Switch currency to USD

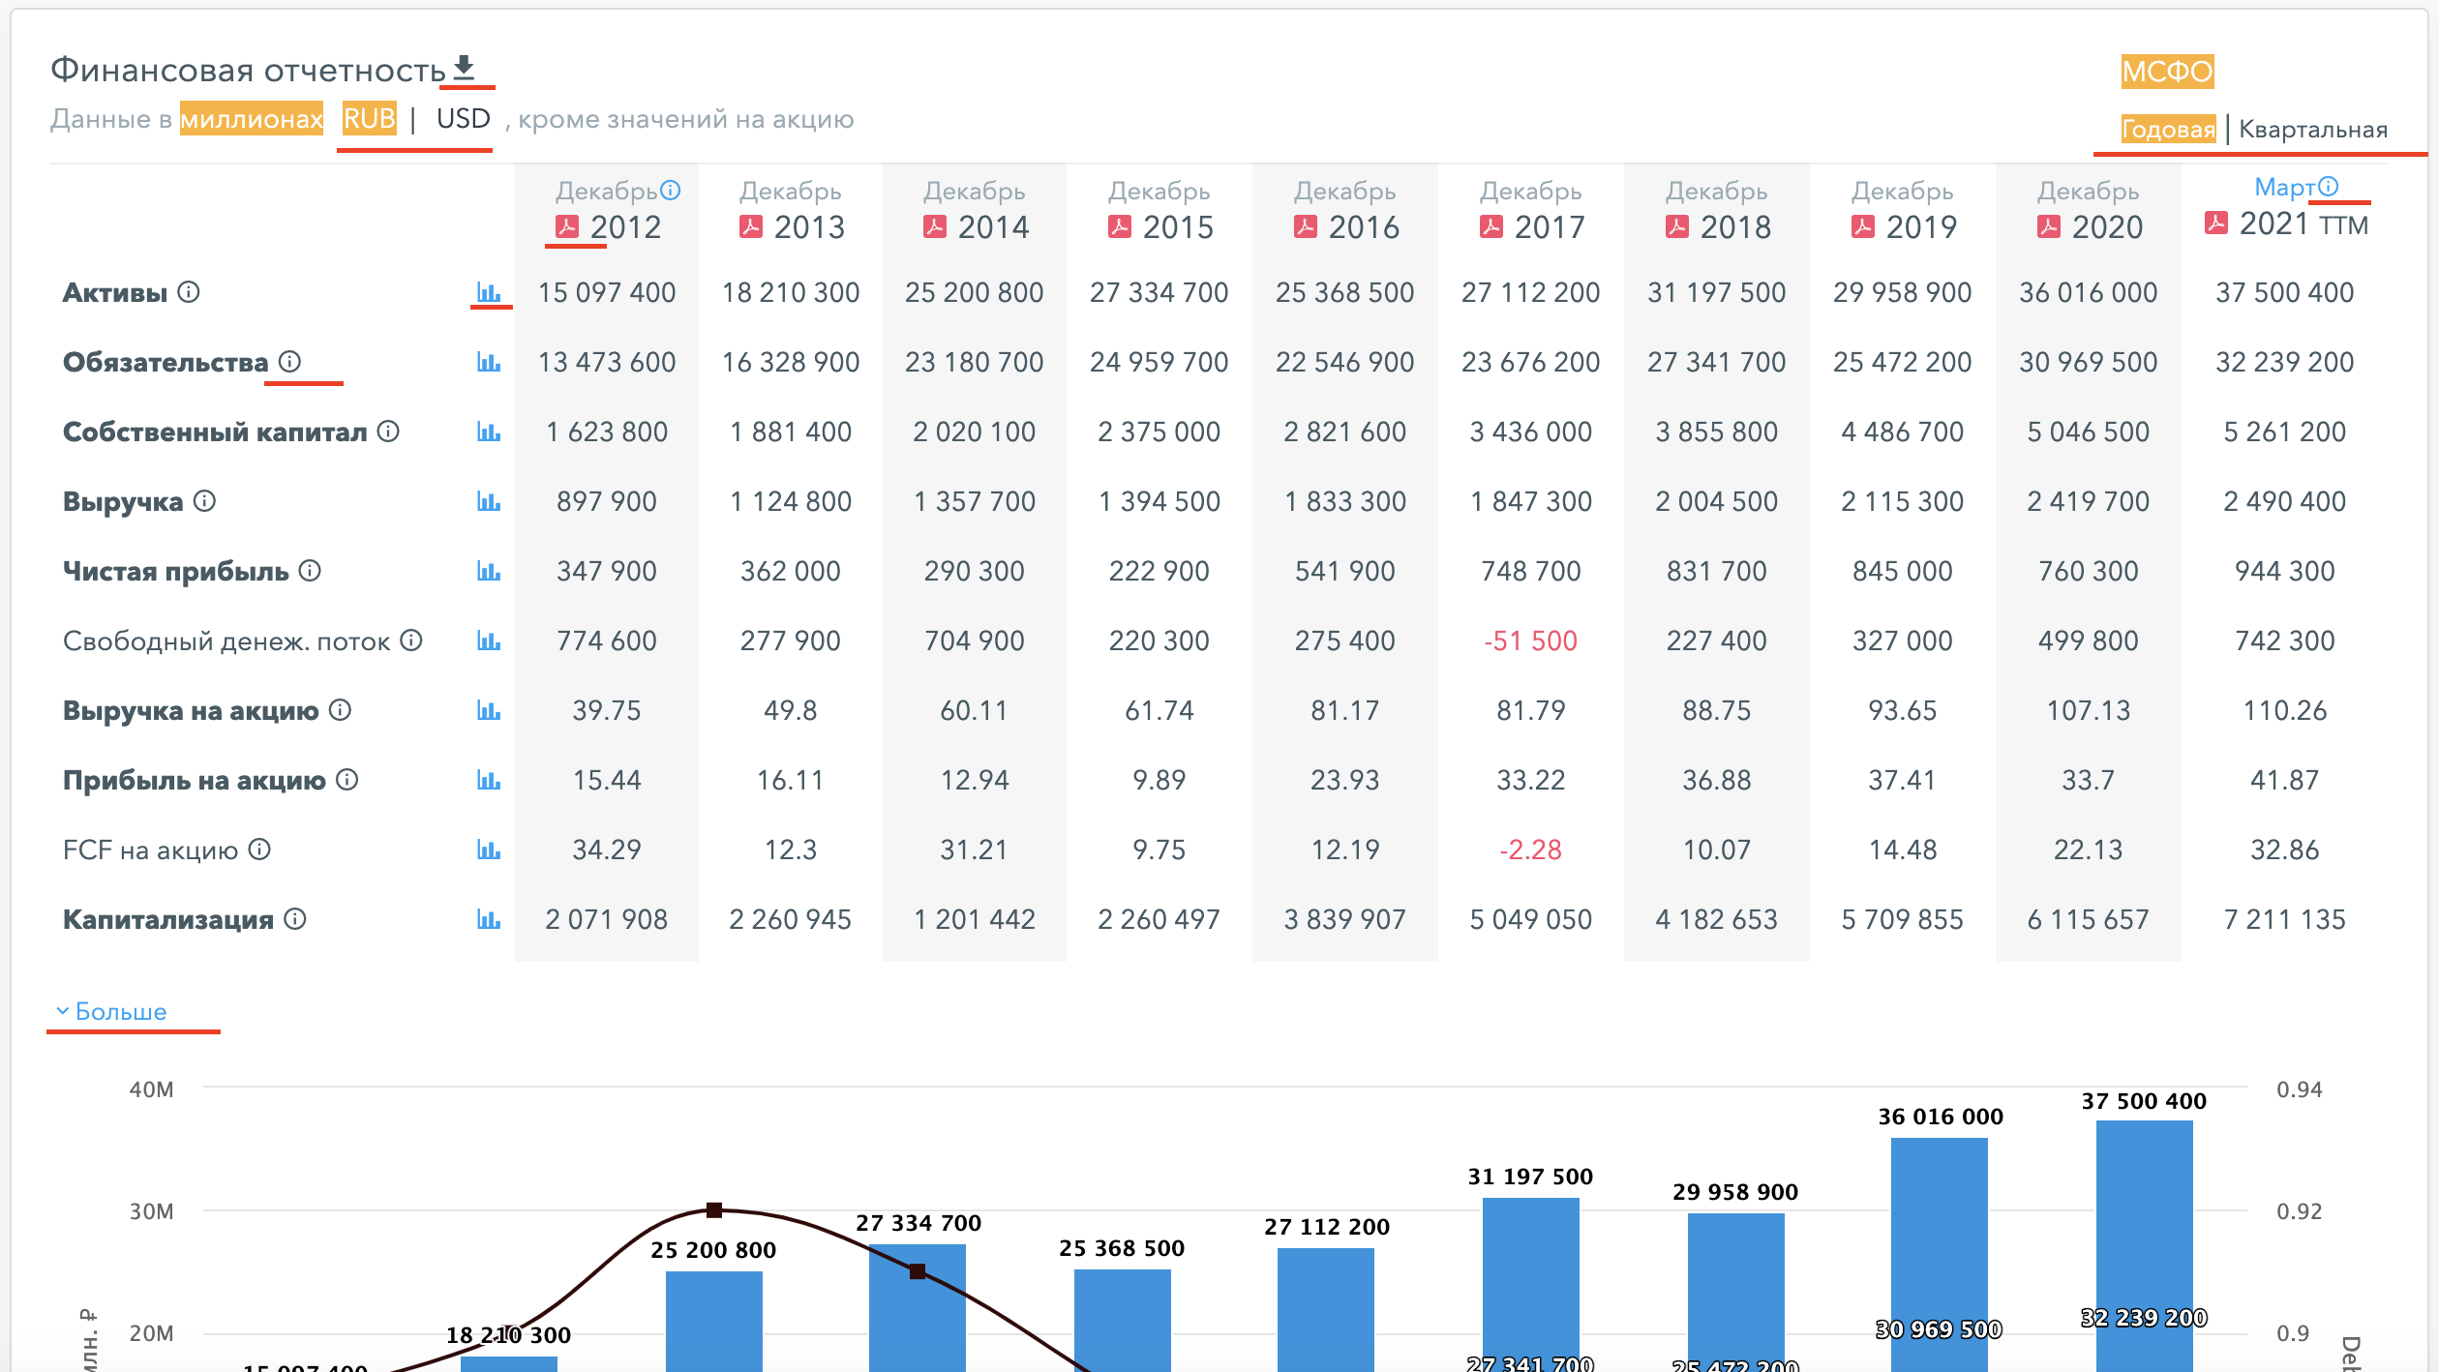pos(464,118)
